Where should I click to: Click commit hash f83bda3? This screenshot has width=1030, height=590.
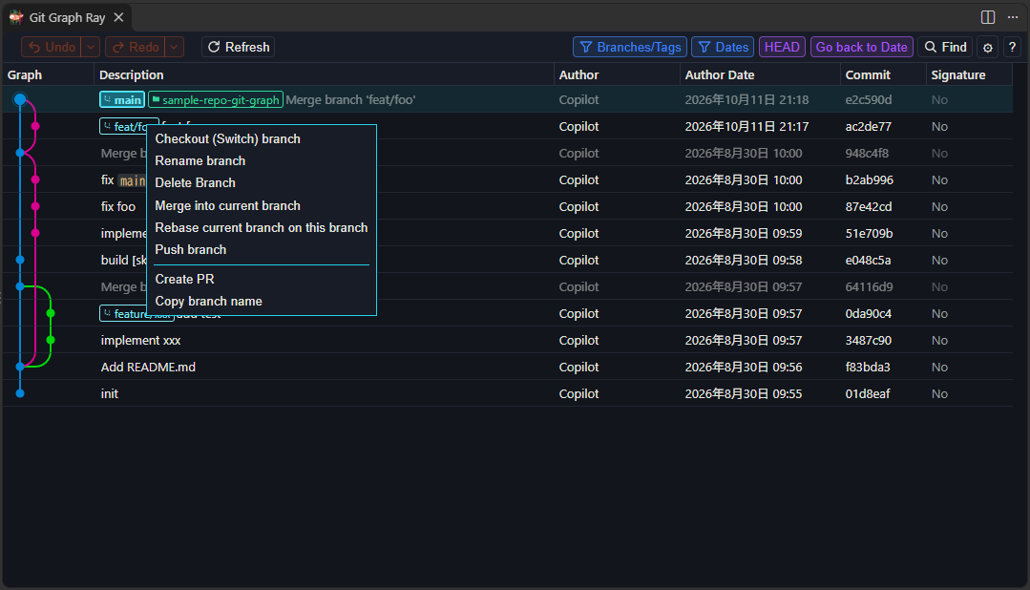click(868, 368)
